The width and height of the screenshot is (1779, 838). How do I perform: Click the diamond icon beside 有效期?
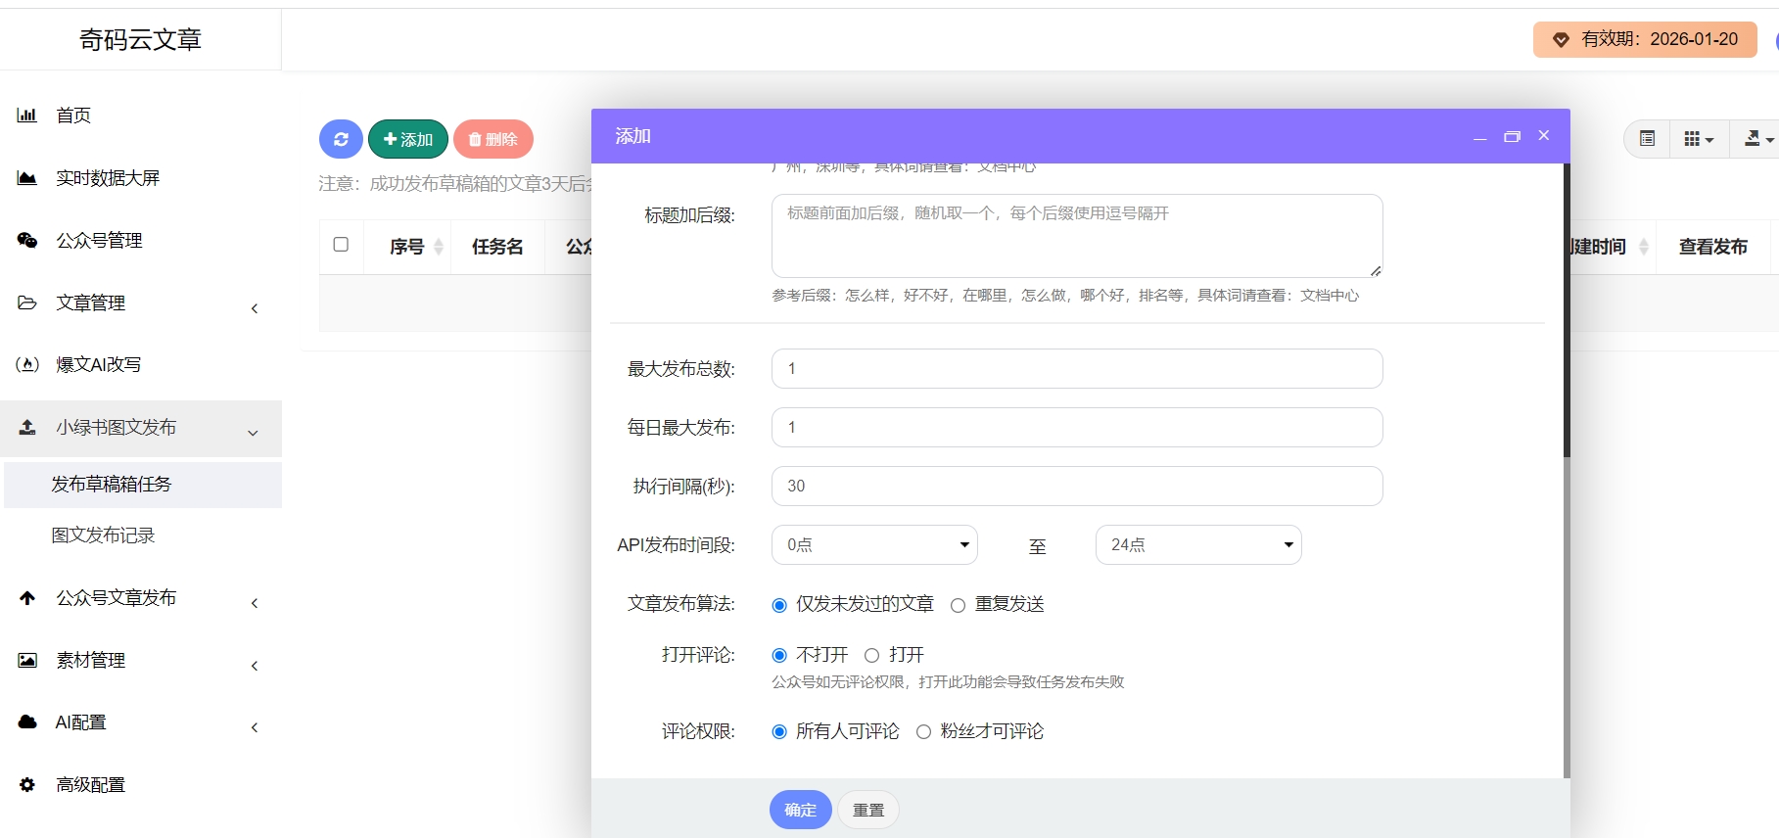pyautogui.click(x=1562, y=39)
